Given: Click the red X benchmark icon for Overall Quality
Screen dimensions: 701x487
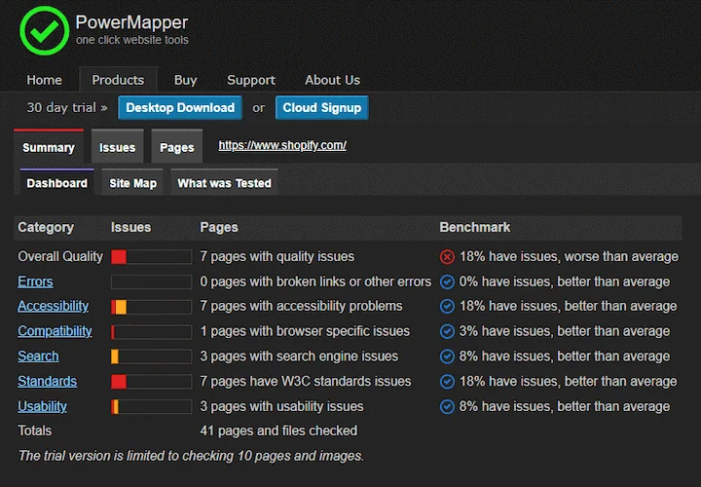Looking at the screenshot, I should pyautogui.click(x=447, y=257).
